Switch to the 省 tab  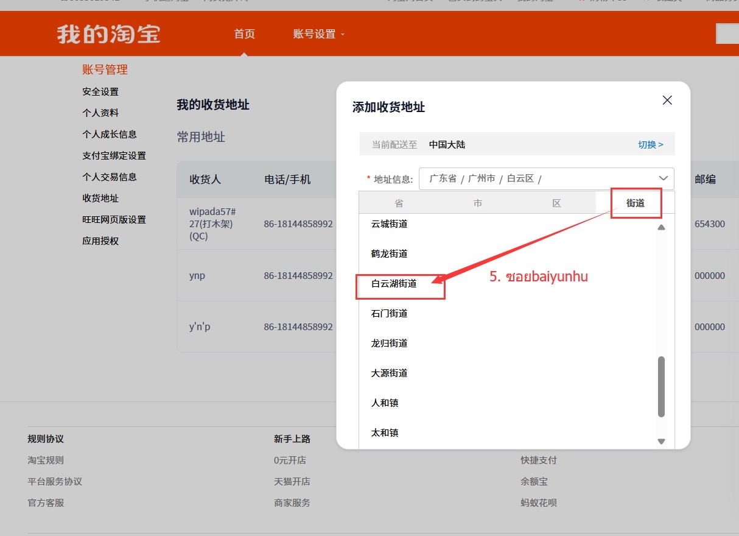(x=399, y=203)
